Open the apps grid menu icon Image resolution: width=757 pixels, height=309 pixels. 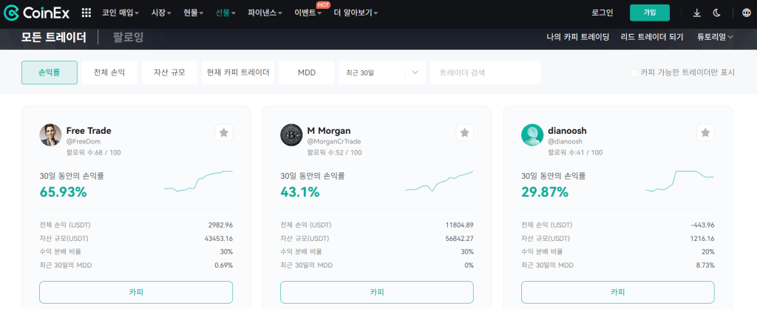86,13
